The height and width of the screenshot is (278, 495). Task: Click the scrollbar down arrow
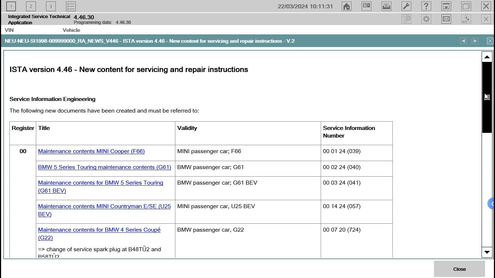click(x=487, y=252)
